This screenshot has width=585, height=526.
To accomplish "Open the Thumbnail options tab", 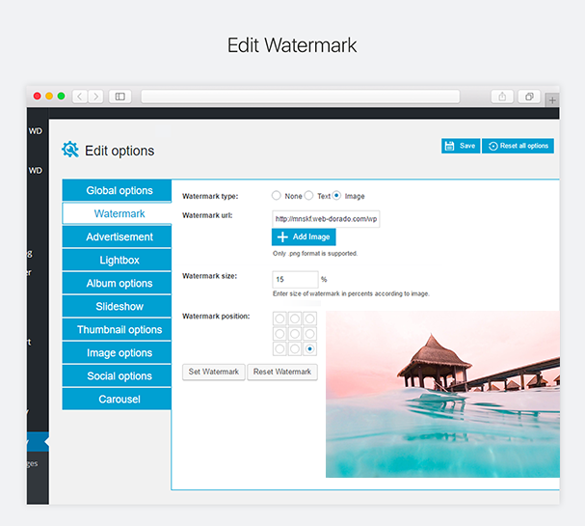I will (117, 329).
